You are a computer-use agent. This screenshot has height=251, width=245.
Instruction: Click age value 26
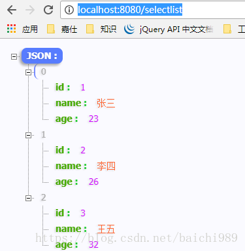93,182
